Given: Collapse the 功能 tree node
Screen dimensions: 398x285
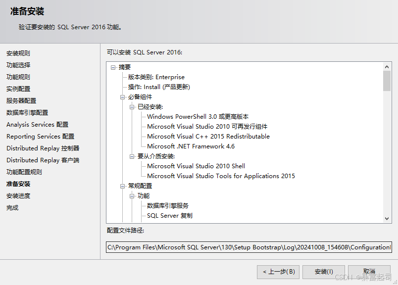Looking at the screenshot, I should pyautogui.click(x=132, y=196).
